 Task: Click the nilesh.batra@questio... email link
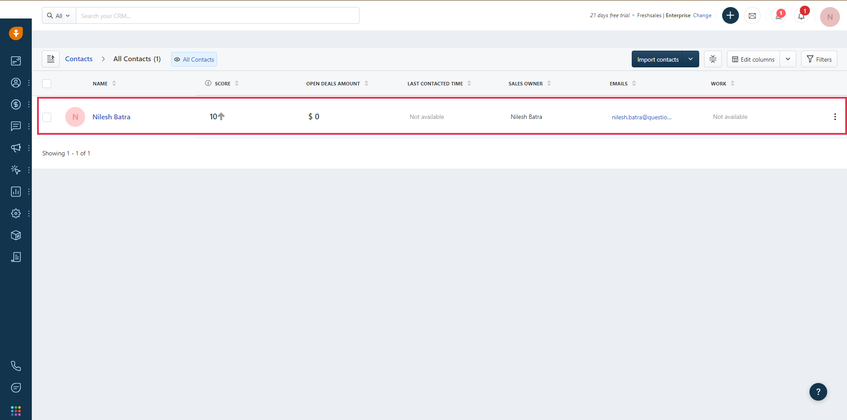pos(641,117)
